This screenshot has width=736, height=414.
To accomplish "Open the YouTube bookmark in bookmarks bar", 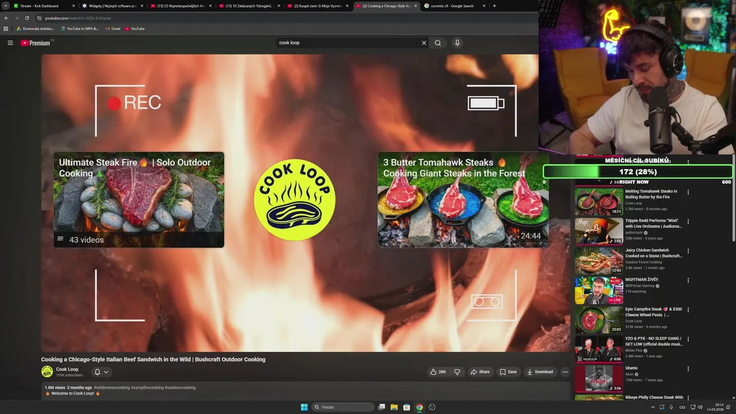I will pyautogui.click(x=135, y=29).
